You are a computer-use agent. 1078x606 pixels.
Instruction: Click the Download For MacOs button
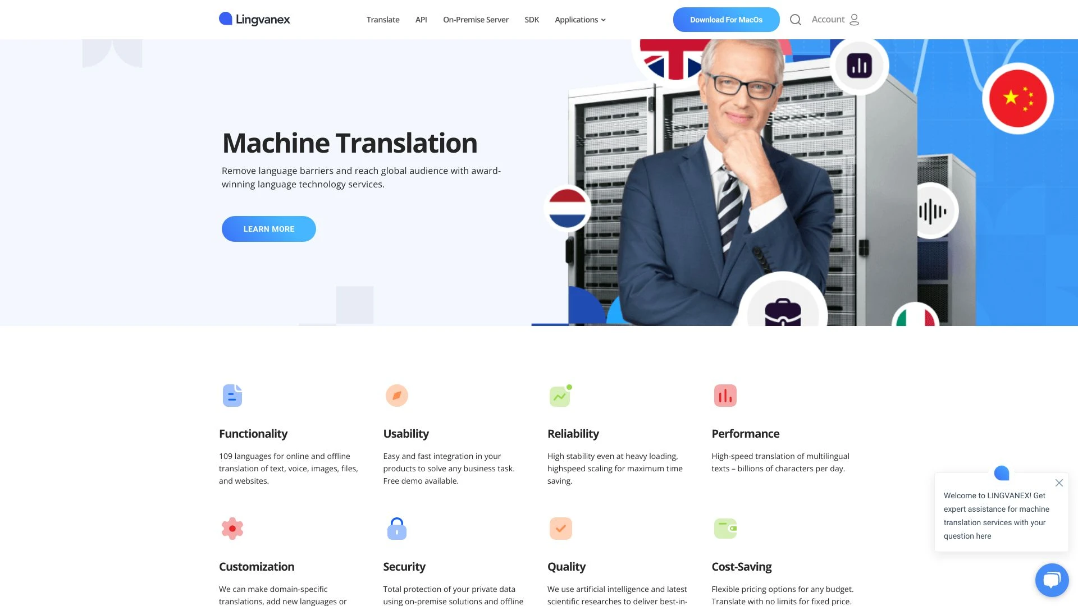727,19
